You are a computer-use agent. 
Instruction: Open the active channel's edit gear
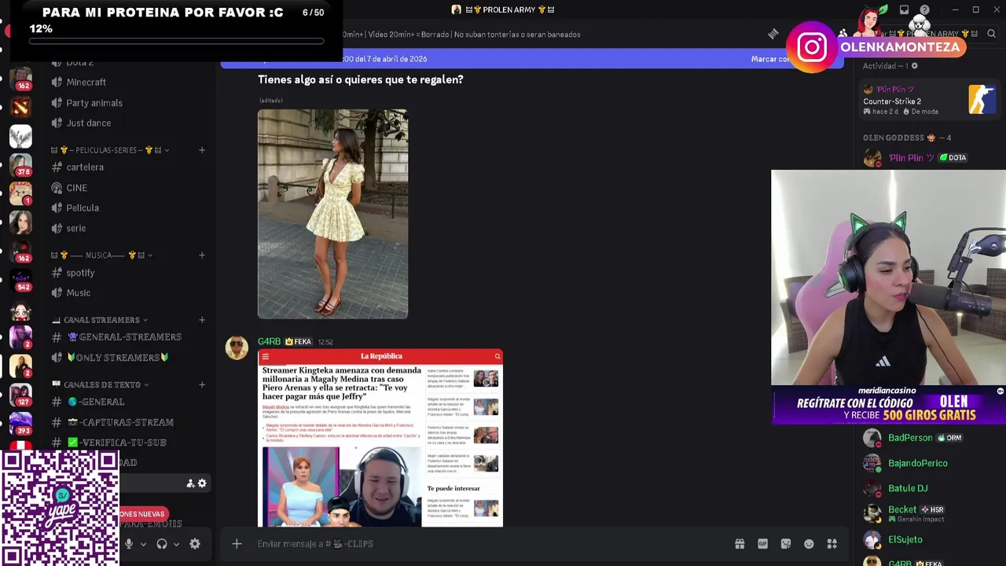202,483
